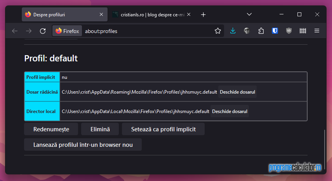Go forward using the forward arrow

click(29, 31)
